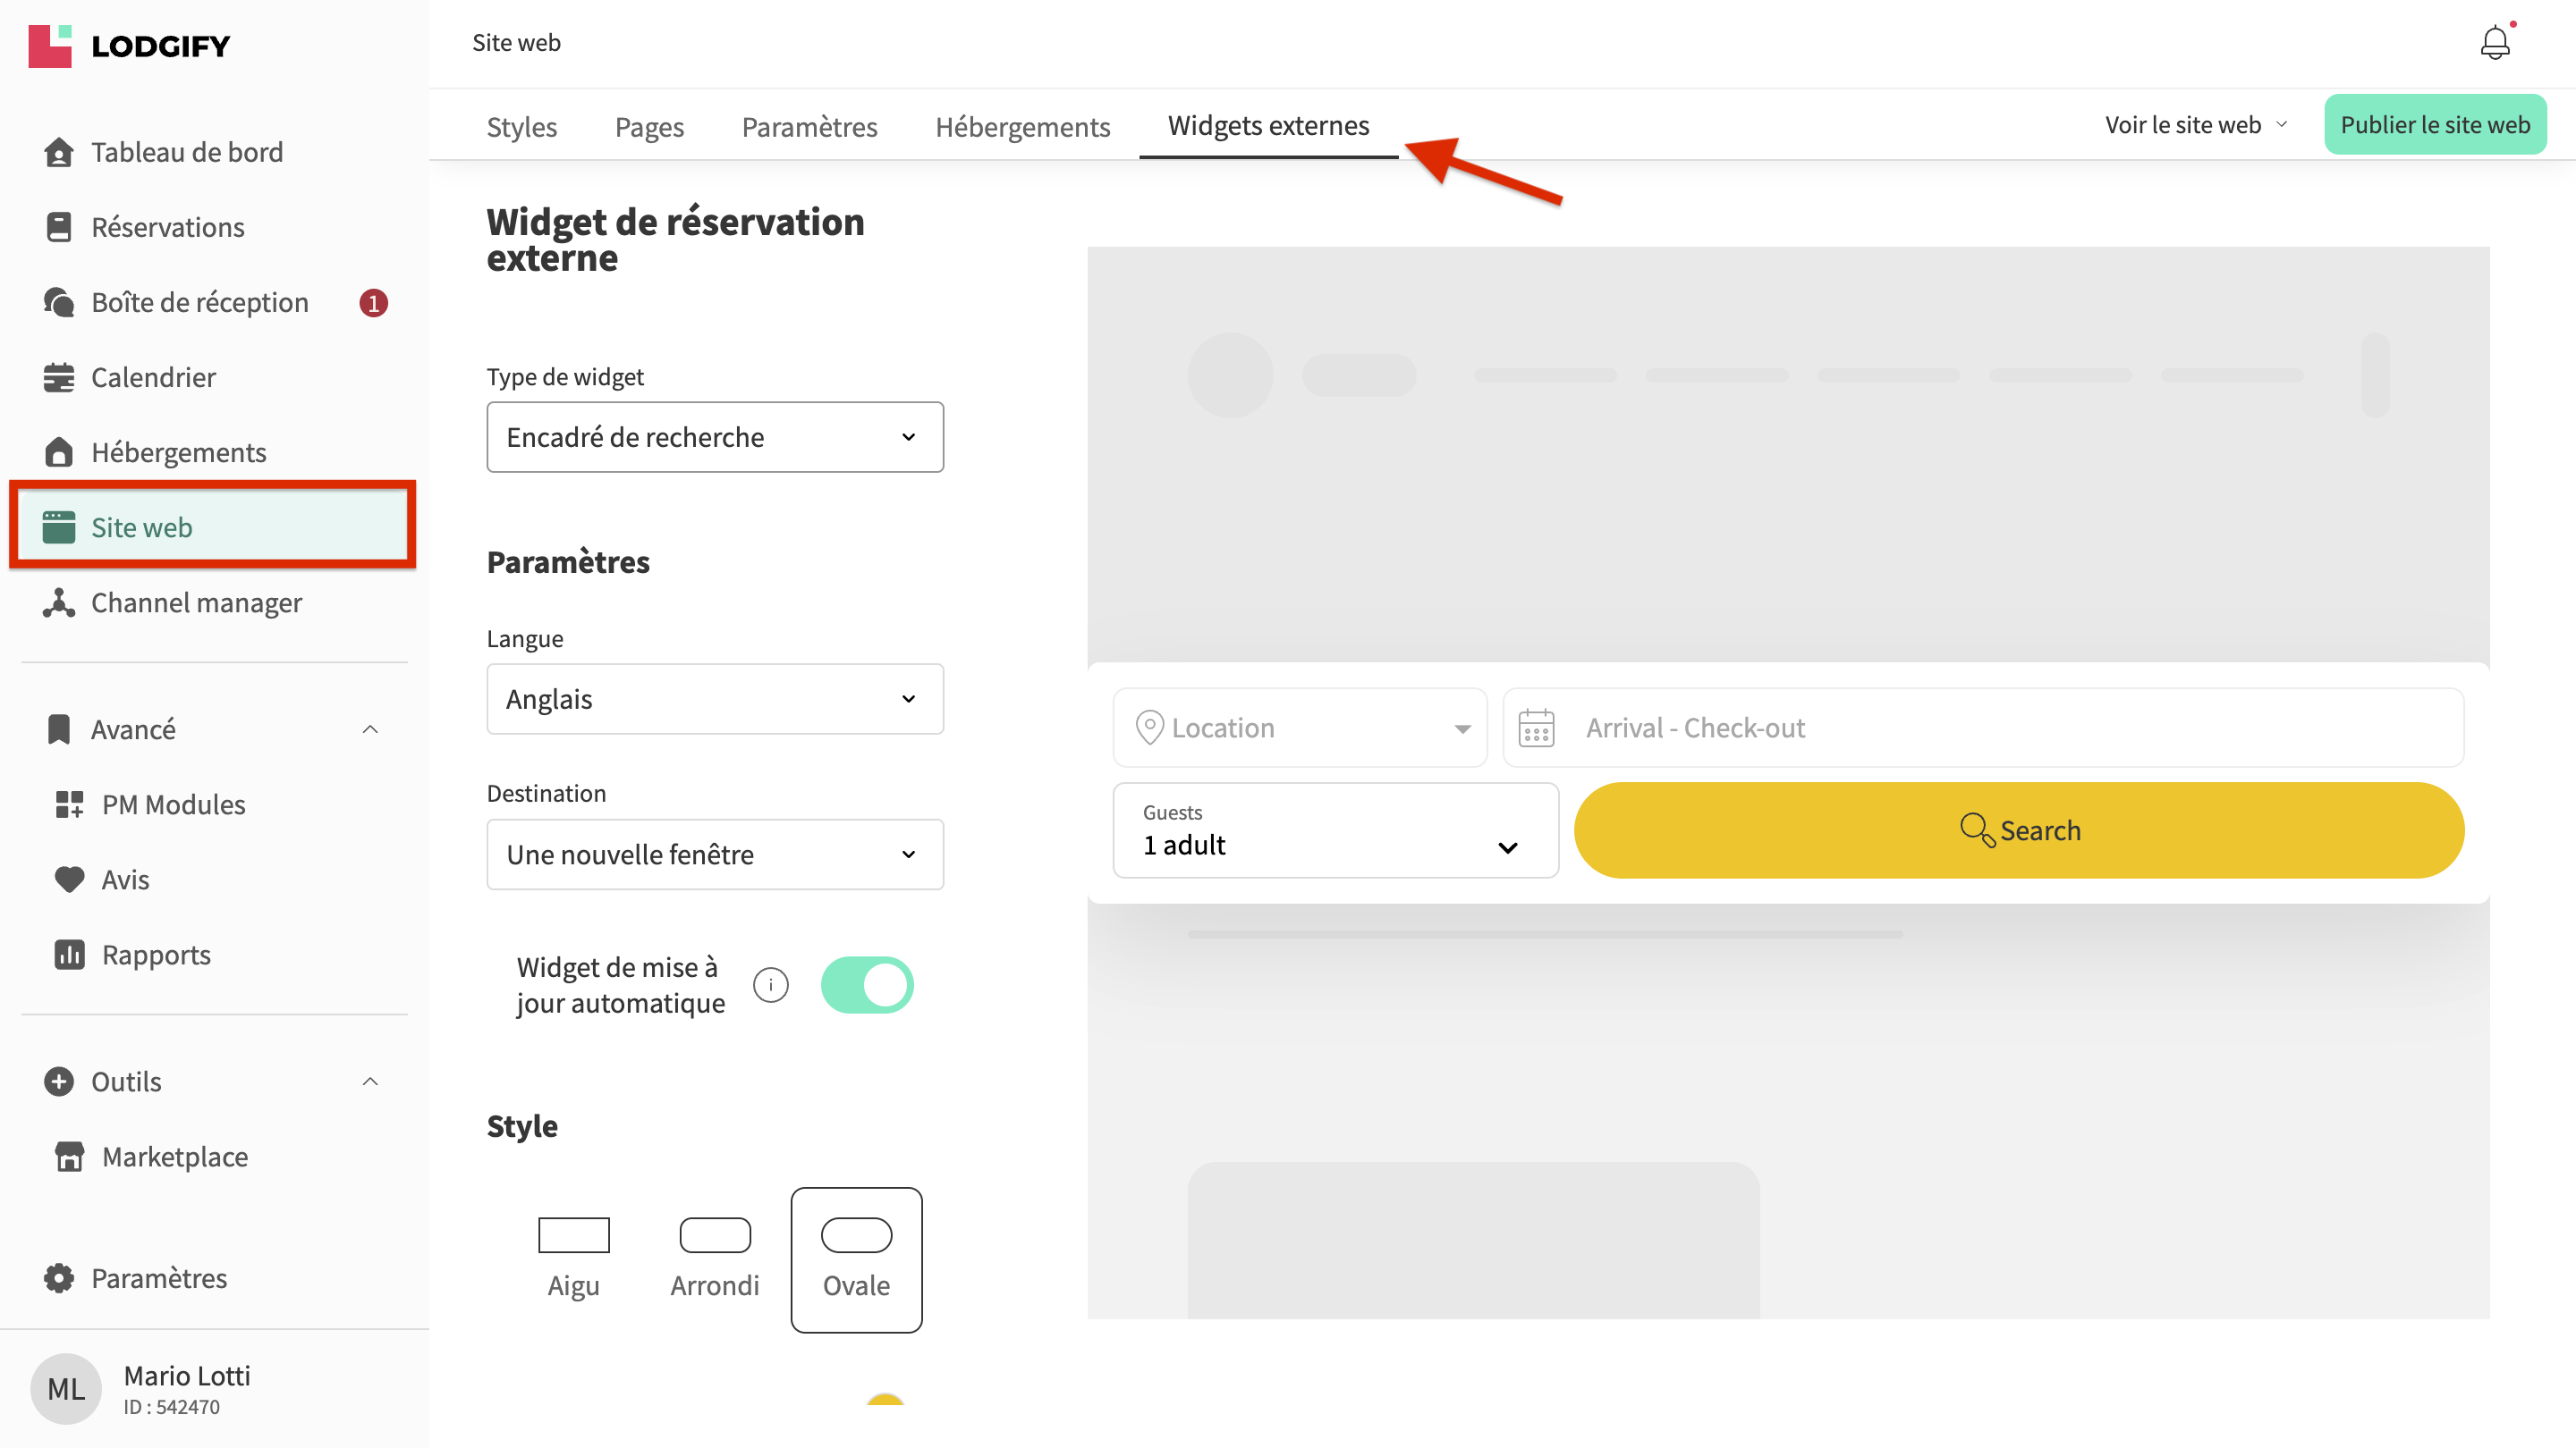
Task: Open the Marketplace store
Action: (x=174, y=1157)
